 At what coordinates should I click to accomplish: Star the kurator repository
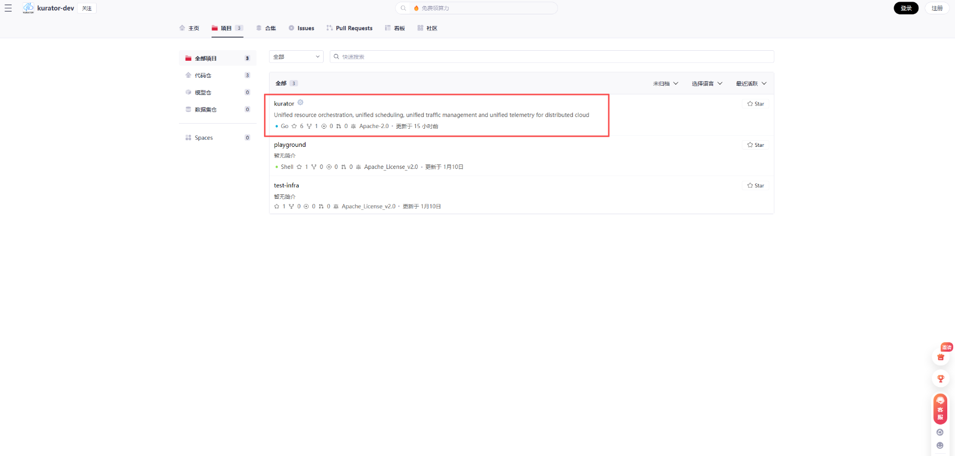[x=756, y=104]
